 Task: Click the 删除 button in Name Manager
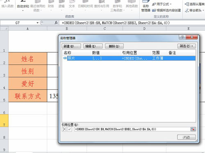click(114, 46)
